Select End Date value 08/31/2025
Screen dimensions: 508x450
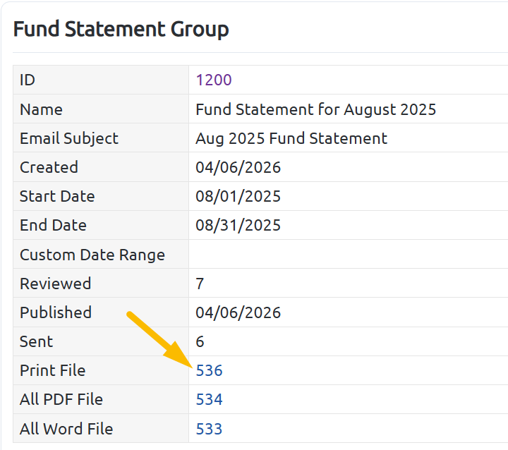[x=238, y=225]
